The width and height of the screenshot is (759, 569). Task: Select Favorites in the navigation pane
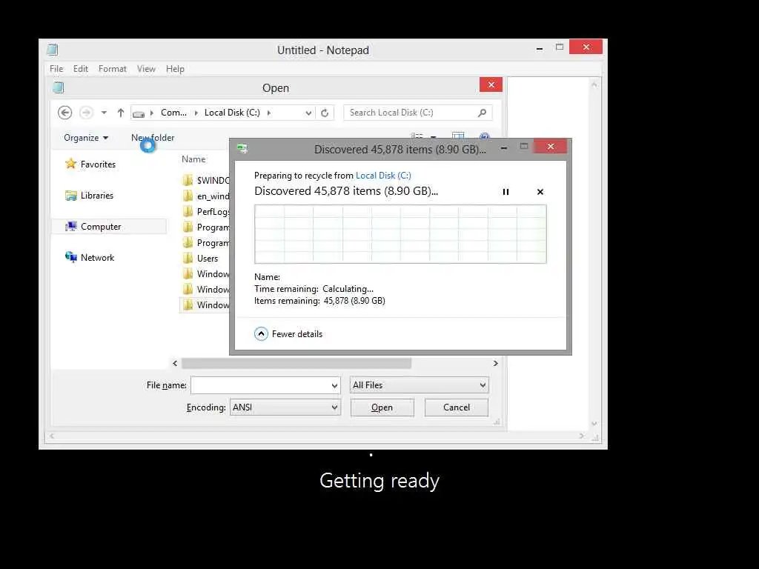pos(98,164)
